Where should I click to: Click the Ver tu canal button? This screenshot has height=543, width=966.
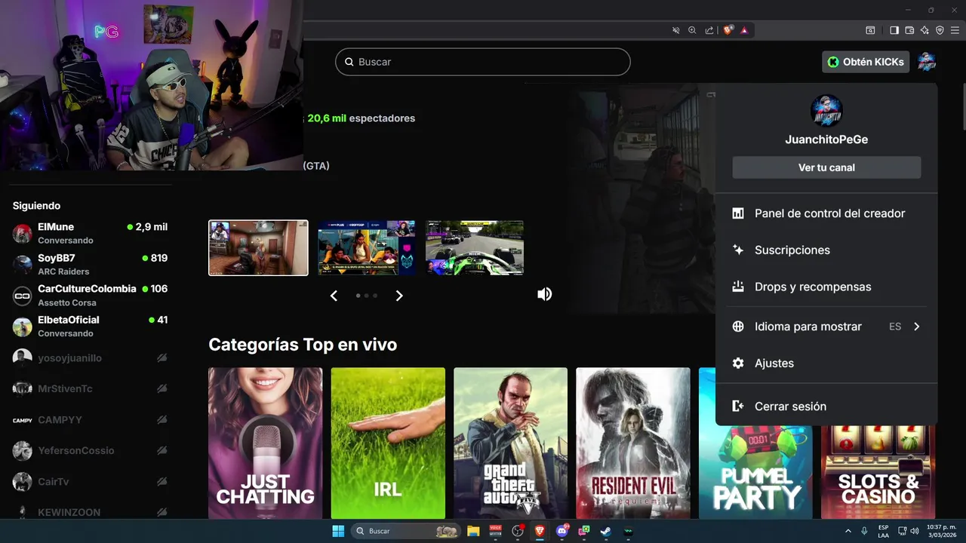point(826,167)
